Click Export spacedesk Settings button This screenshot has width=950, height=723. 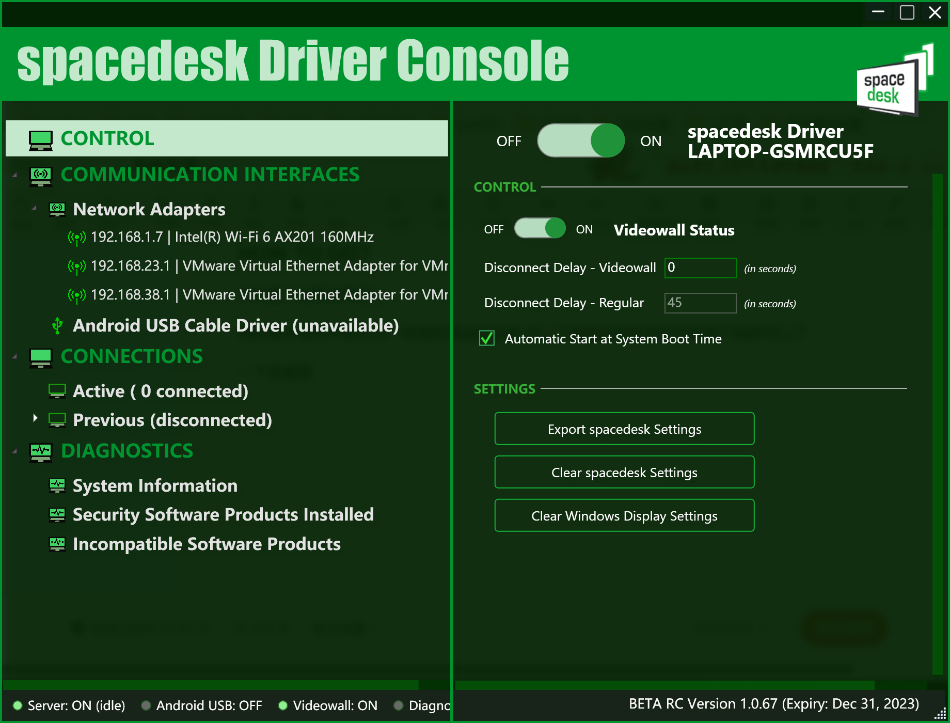click(624, 429)
